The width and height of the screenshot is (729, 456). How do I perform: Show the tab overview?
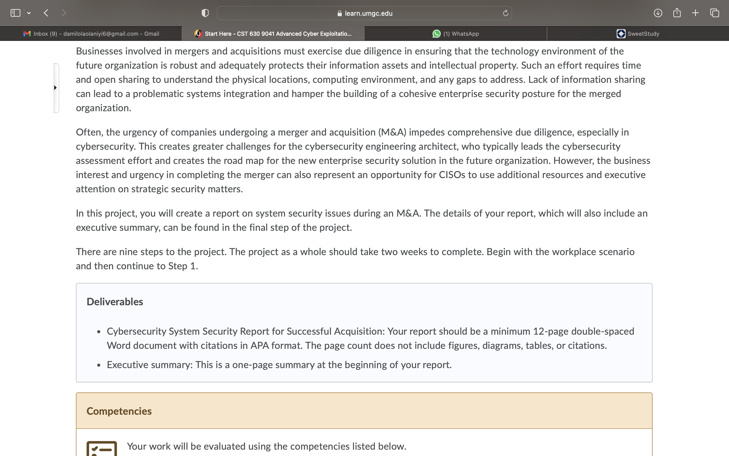pos(715,13)
